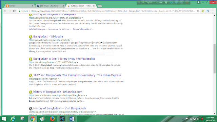Click the address bar URL
217x122 pixels.
pos(113,11)
